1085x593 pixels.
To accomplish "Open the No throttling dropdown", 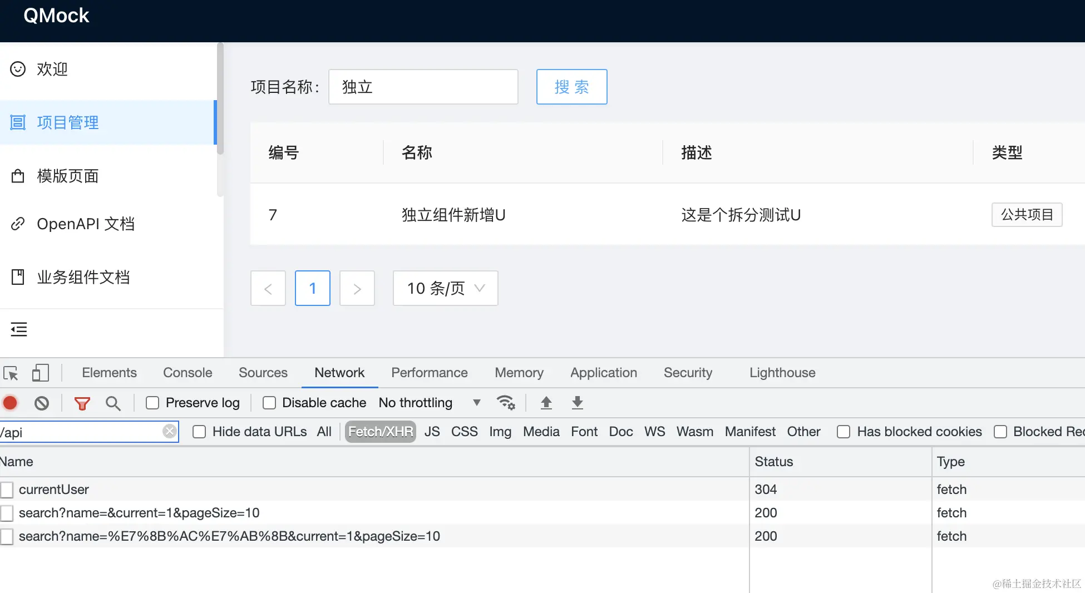I will tap(430, 403).
